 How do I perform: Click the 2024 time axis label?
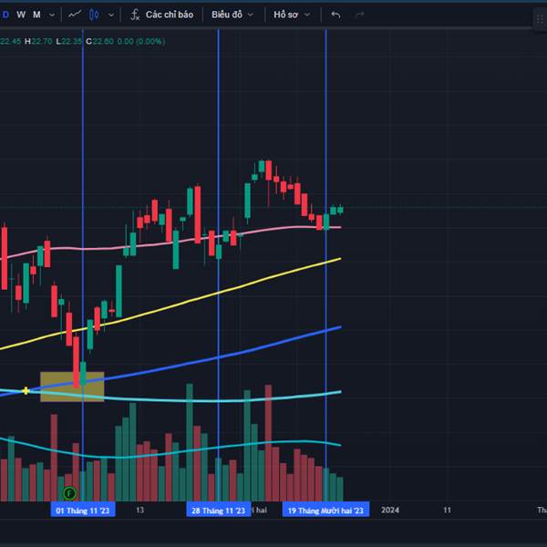pyautogui.click(x=390, y=510)
